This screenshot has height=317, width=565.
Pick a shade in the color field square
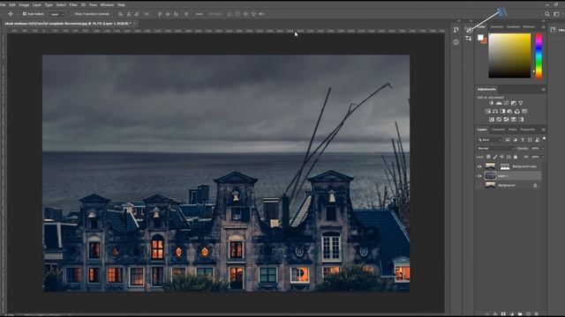[x=509, y=55]
